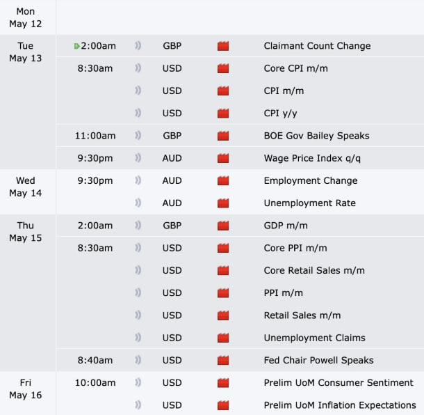Click the red impact folder beside Core CPI m/m
The width and height of the screenshot is (424, 415).
(x=223, y=68)
